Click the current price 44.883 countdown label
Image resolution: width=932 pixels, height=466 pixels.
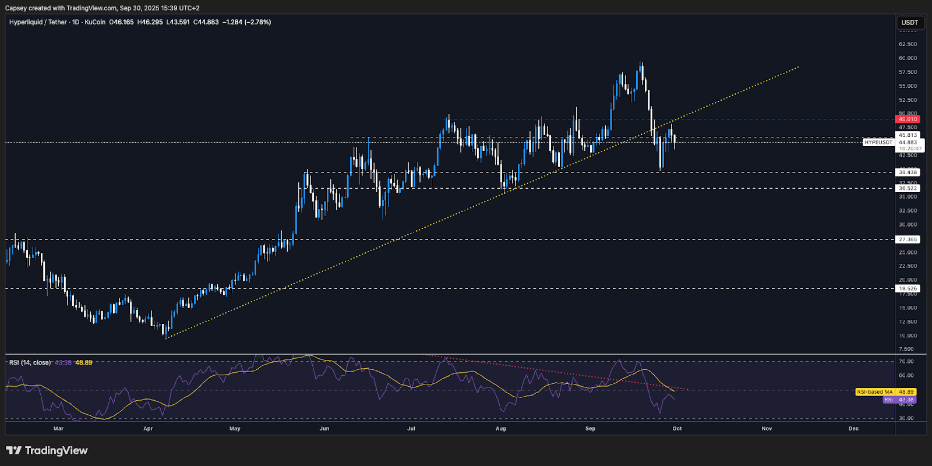click(x=910, y=145)
